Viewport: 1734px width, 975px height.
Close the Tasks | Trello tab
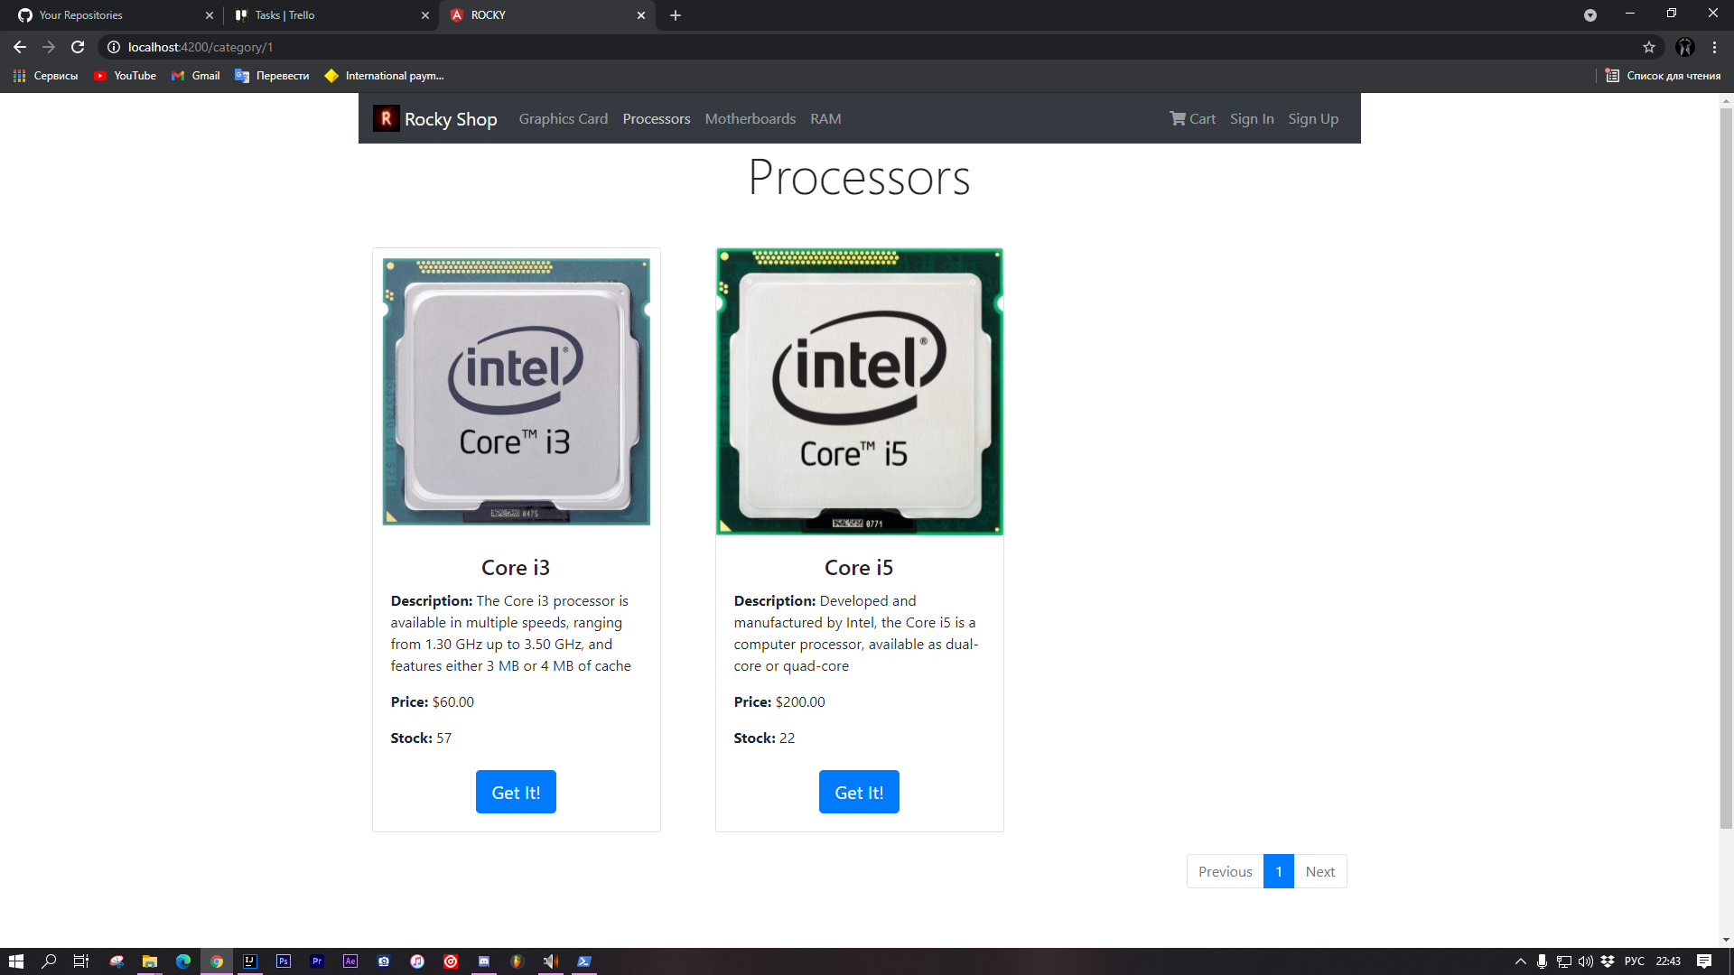425,15
